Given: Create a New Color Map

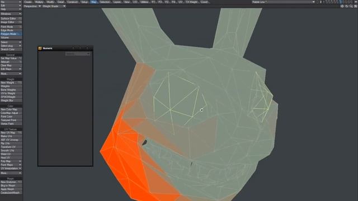Looking at the screenshot, I should click(x=11, y=109).
